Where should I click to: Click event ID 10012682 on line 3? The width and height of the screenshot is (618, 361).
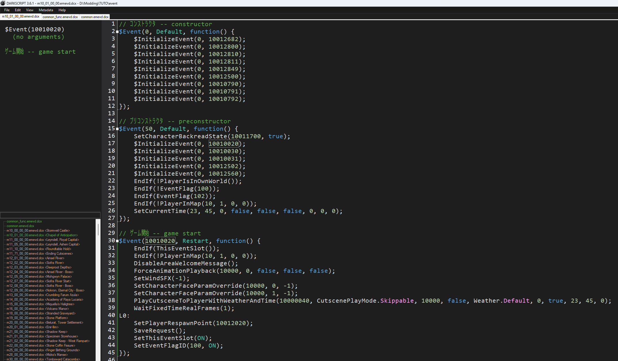(x=223, y=39)
